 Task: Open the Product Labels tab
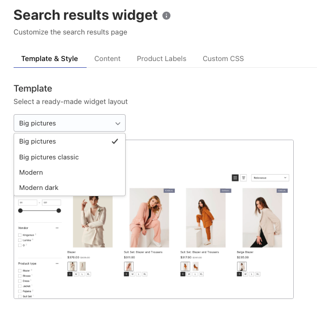(161, 59)
